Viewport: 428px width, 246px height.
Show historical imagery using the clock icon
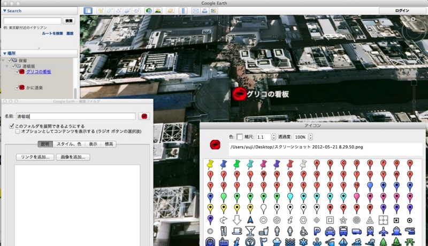tap(149, 11)
